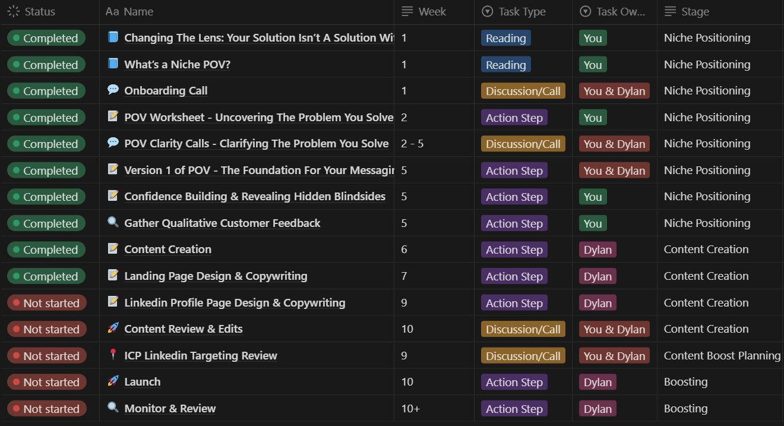Open the Status column header menu

pos(39,12)
